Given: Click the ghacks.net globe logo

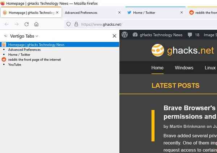Looking at the screenshot, I should coord(158,50).
